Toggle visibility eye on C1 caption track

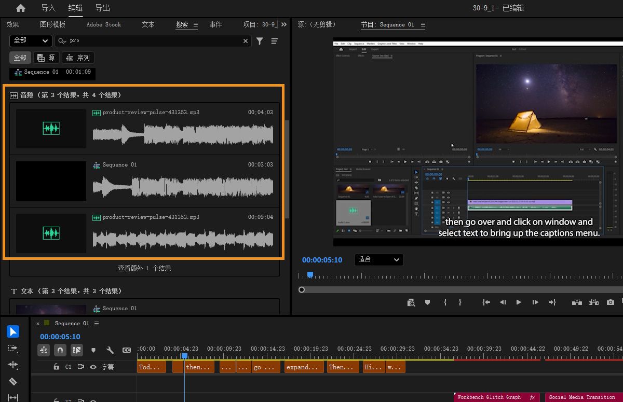coord(93,367)
